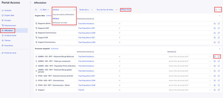Open the Nom sort dropdown
The height and width of the screenshot is (98, 223).
tap(44, 10)
